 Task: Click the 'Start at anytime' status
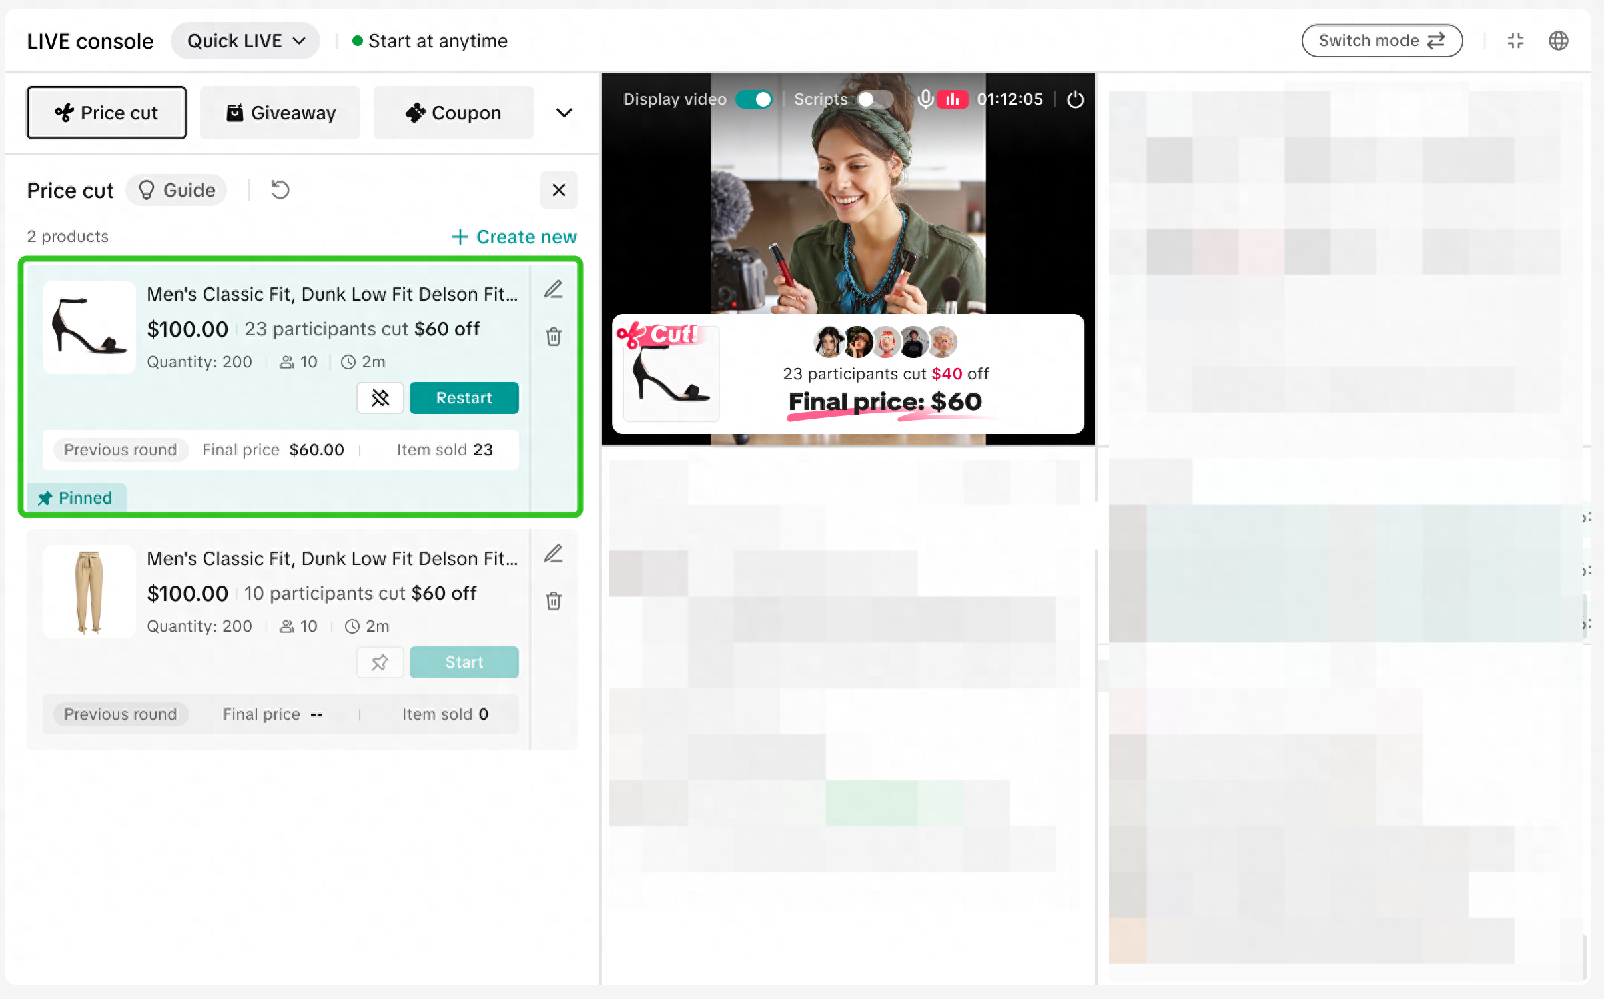point(430,41)
